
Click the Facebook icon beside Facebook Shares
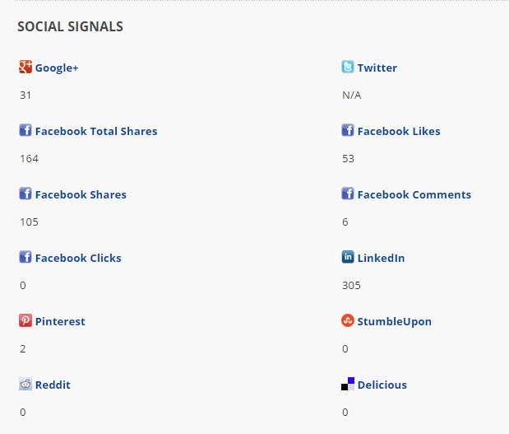pos(25,194)
